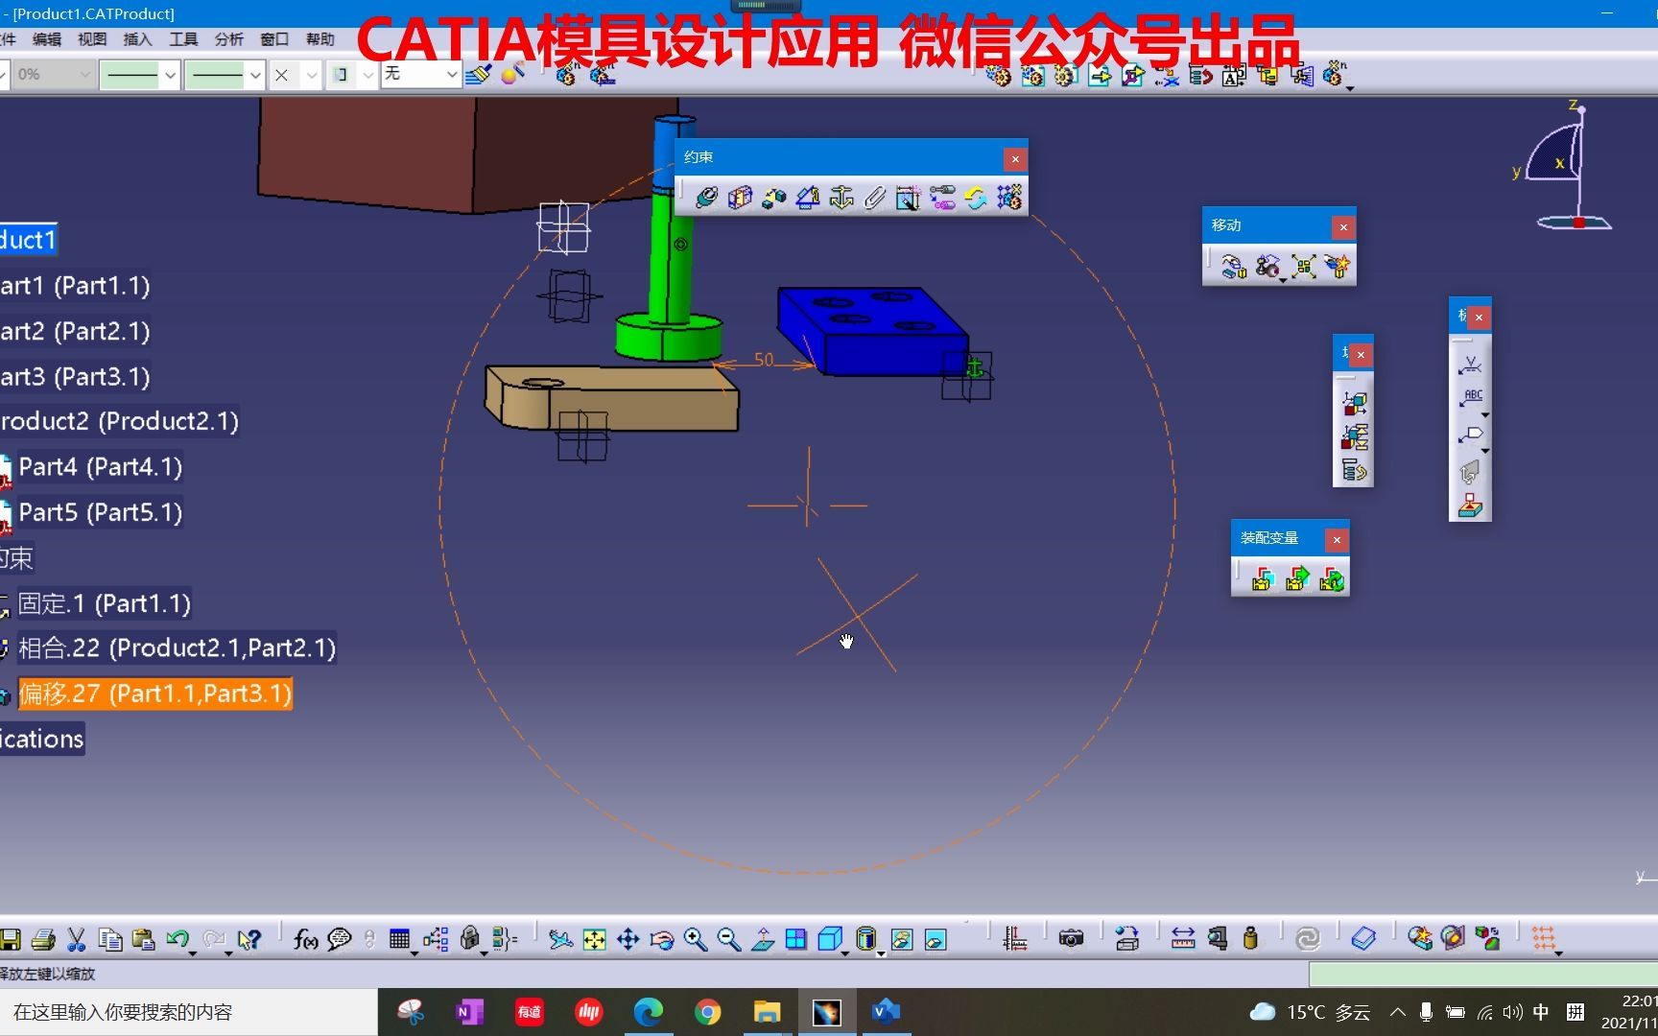Apply the Offset constraint tool
1658x1036 pixels.
[x=774, y=198]
